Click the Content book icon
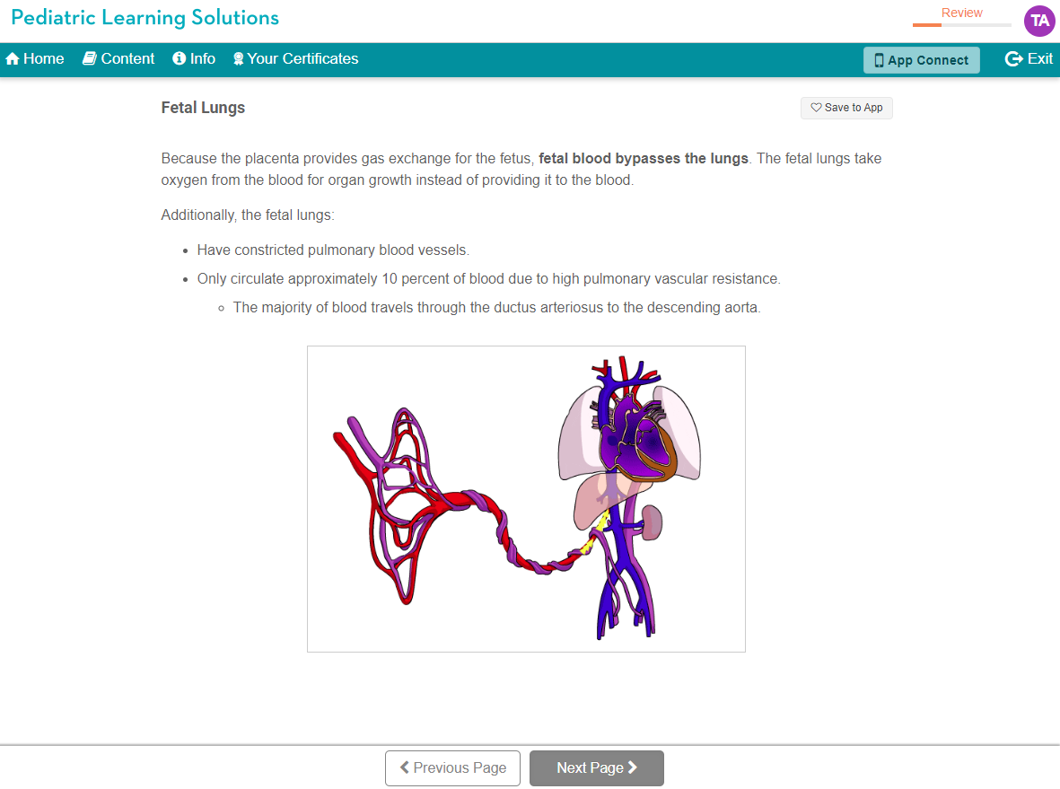Screen dimensions: 1060x789 89,59
